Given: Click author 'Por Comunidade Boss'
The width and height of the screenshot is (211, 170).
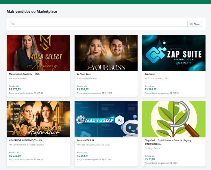Looking at the screenshot, I should pos(87,78).
